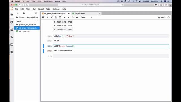
Task: Click the table cell 1987-12-15
Action: point(61,22)
